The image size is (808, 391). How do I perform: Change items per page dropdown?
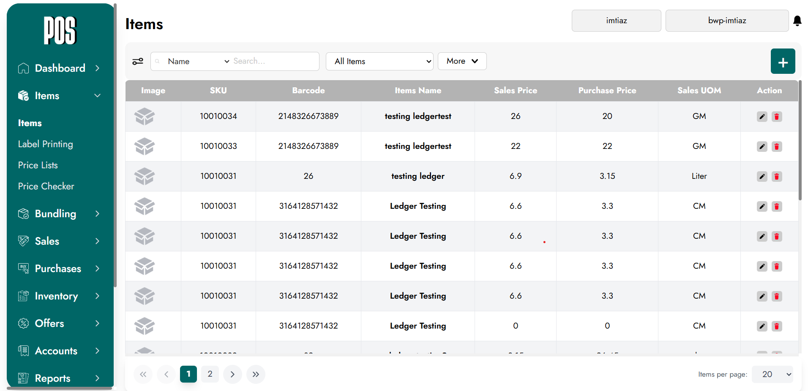coord(772,374)
